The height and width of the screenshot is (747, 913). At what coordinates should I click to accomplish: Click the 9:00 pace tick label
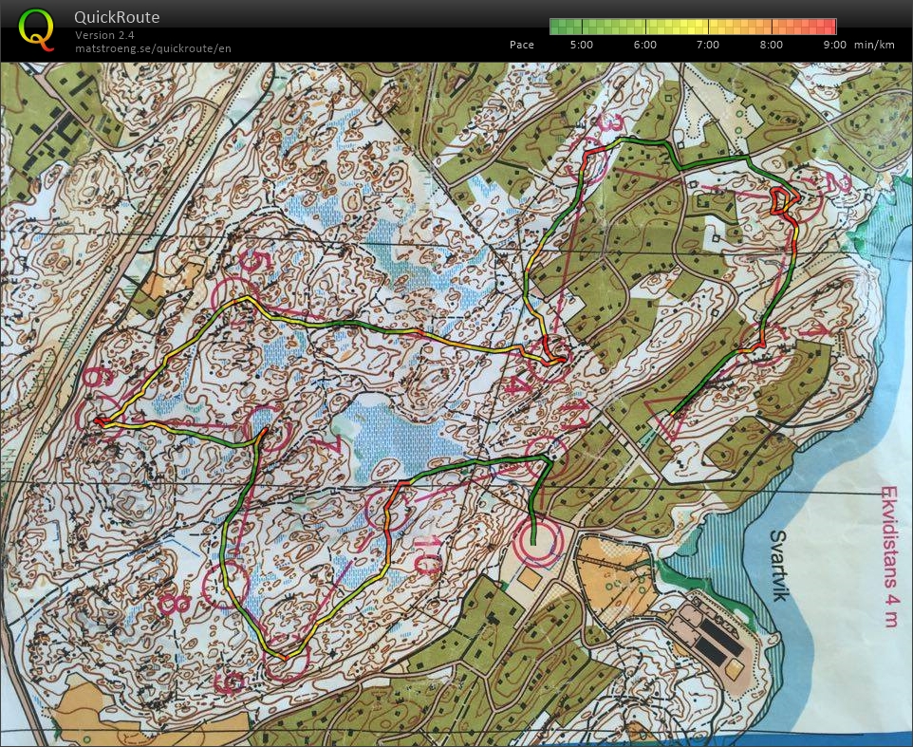[x=834, y=45]
